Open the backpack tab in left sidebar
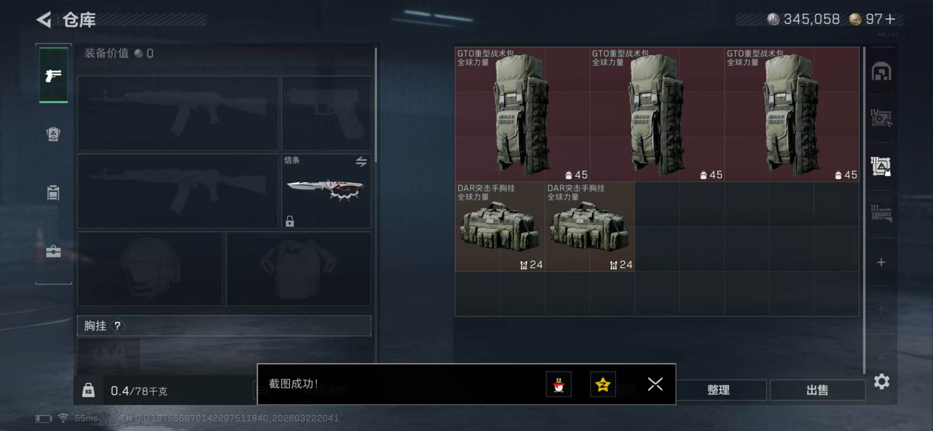 click(53, 134)
